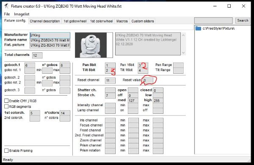The width and height of the screenshot is (254, 165).
Task: Click the Iris channel field
Action: [110, 120]
